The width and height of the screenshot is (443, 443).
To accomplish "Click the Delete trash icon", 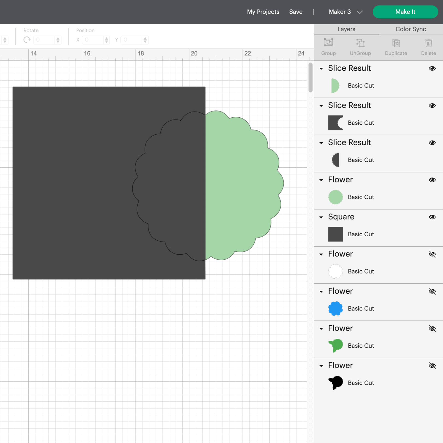I will coord(428,43).
